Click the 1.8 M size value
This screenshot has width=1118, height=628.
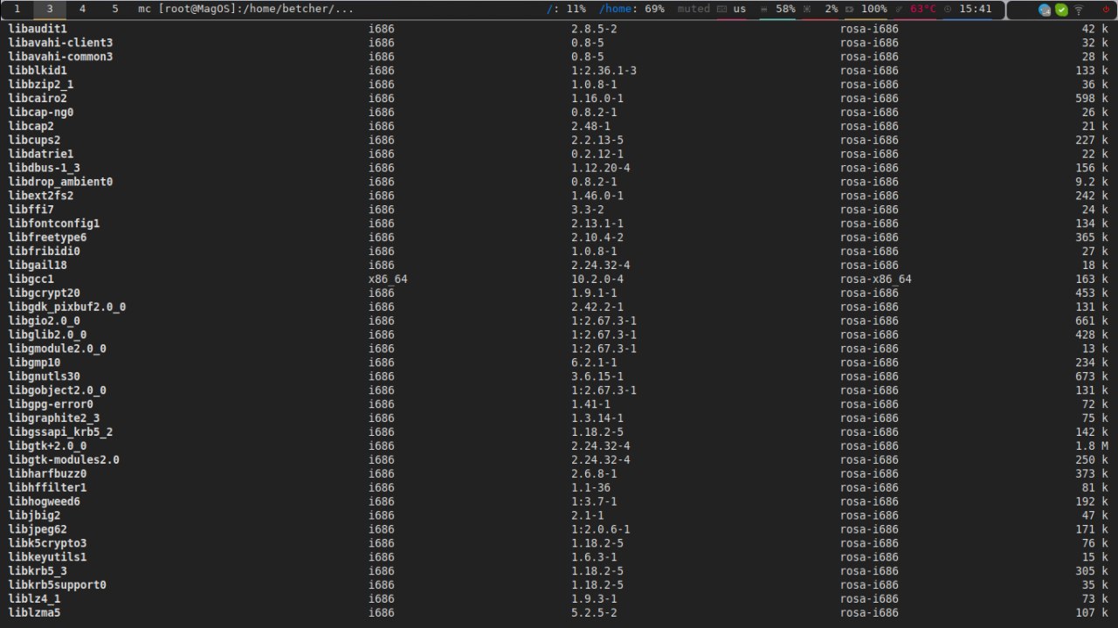click(1091, 446)
